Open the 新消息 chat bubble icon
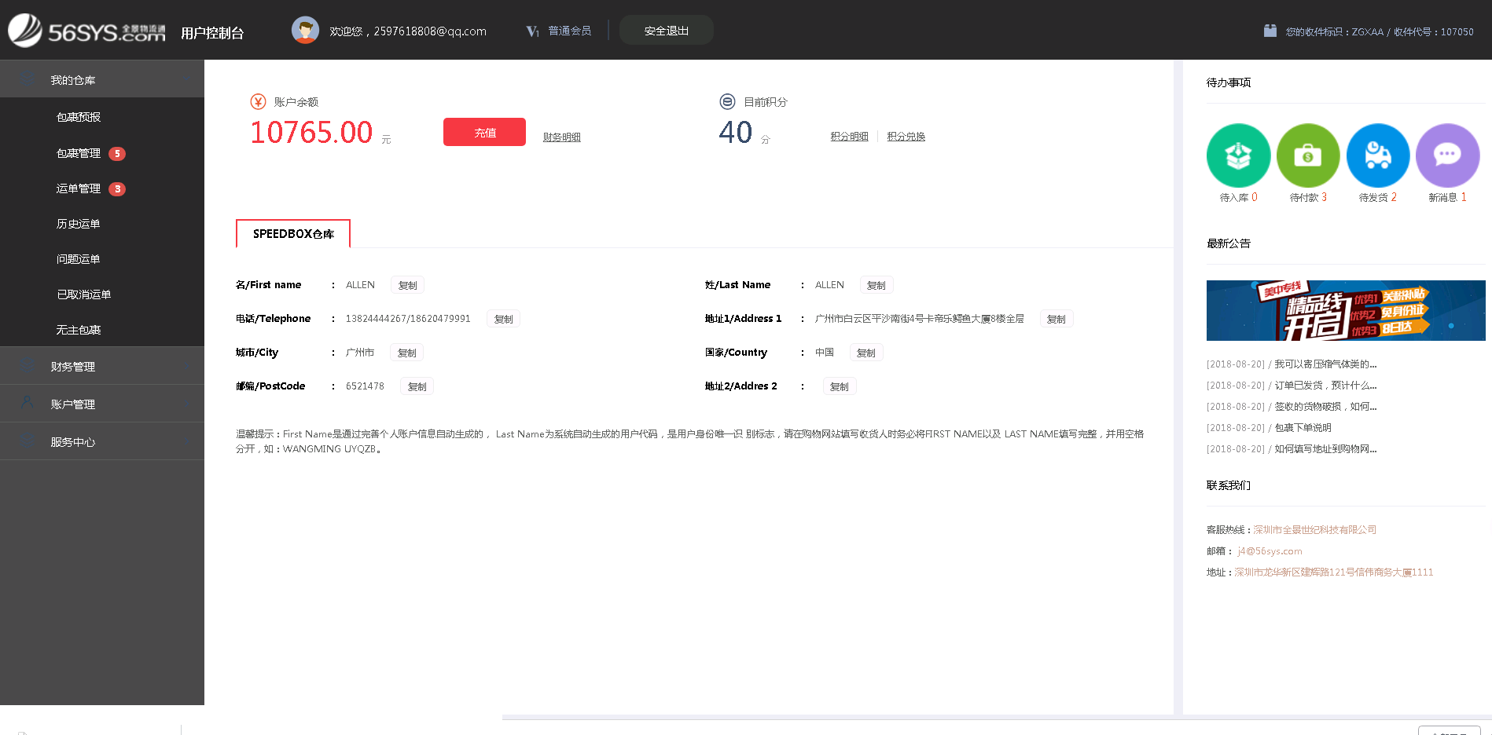 click(1446, 155)
